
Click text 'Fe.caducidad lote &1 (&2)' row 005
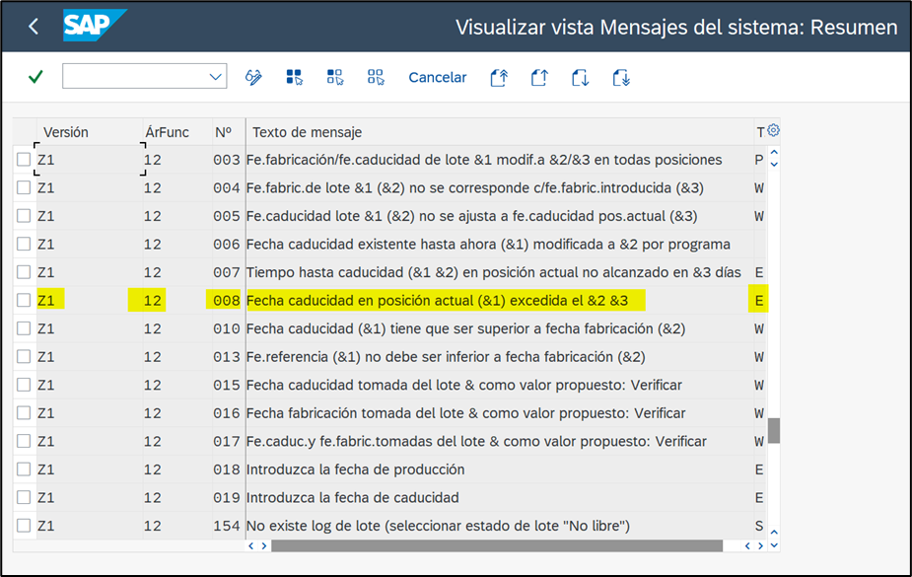330,216
